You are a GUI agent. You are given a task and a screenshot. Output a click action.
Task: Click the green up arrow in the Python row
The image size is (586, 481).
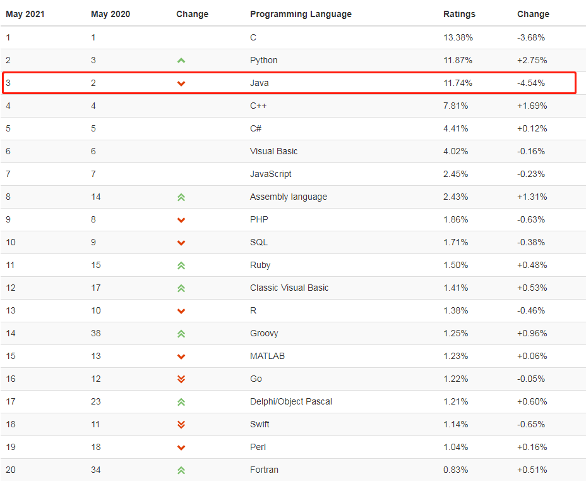pyautogui.click(x=181, y=61)
